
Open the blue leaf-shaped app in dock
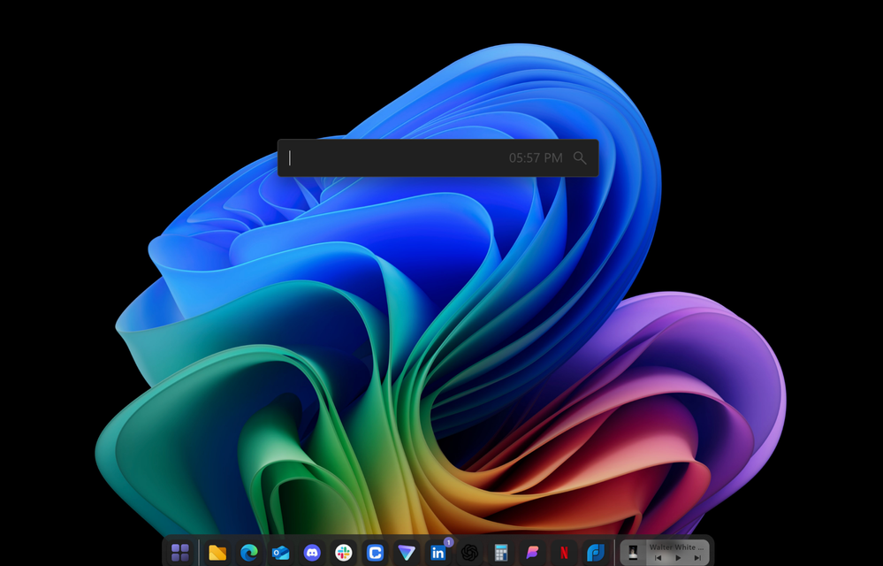pyautogui.click(x=596, y=553)
